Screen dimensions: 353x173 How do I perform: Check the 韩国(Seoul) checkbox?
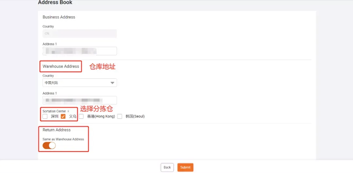(120, 117)
